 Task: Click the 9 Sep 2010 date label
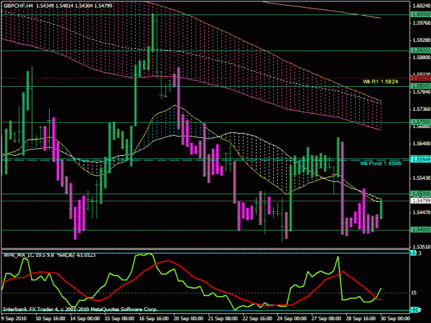tap(14, 318)
